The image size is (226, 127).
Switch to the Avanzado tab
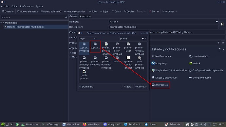tap(85, 16)
